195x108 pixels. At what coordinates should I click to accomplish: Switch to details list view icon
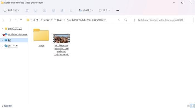click(188, 106)
